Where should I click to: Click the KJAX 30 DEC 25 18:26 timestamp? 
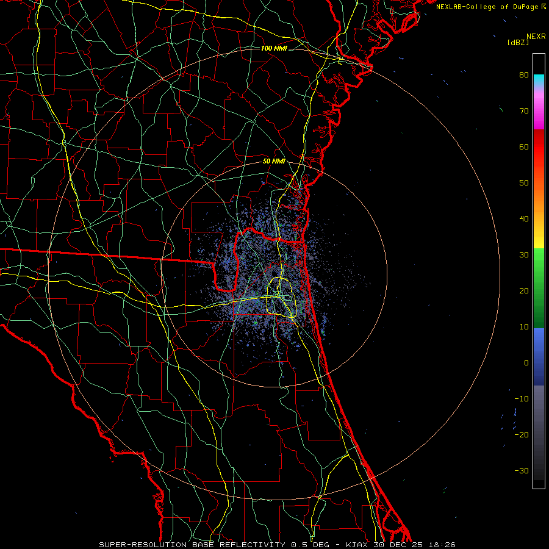[401, 545]
